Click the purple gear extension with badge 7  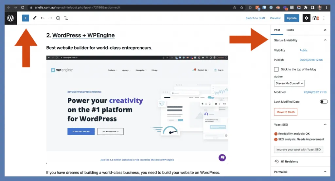coord(285,8)
